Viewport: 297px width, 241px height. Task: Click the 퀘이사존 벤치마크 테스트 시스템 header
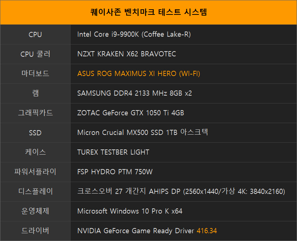point(148,12)
